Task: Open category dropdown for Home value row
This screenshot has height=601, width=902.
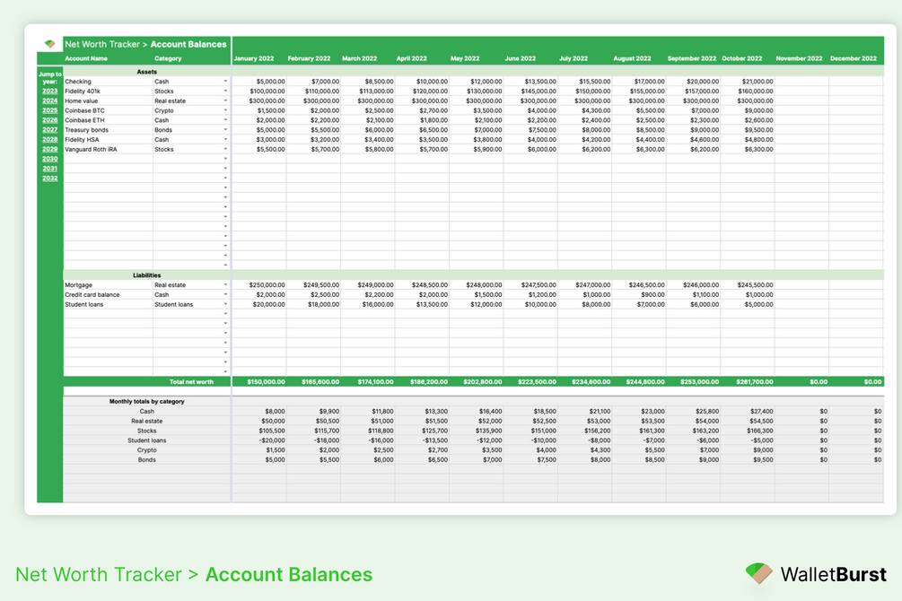Action: point(225,100)
